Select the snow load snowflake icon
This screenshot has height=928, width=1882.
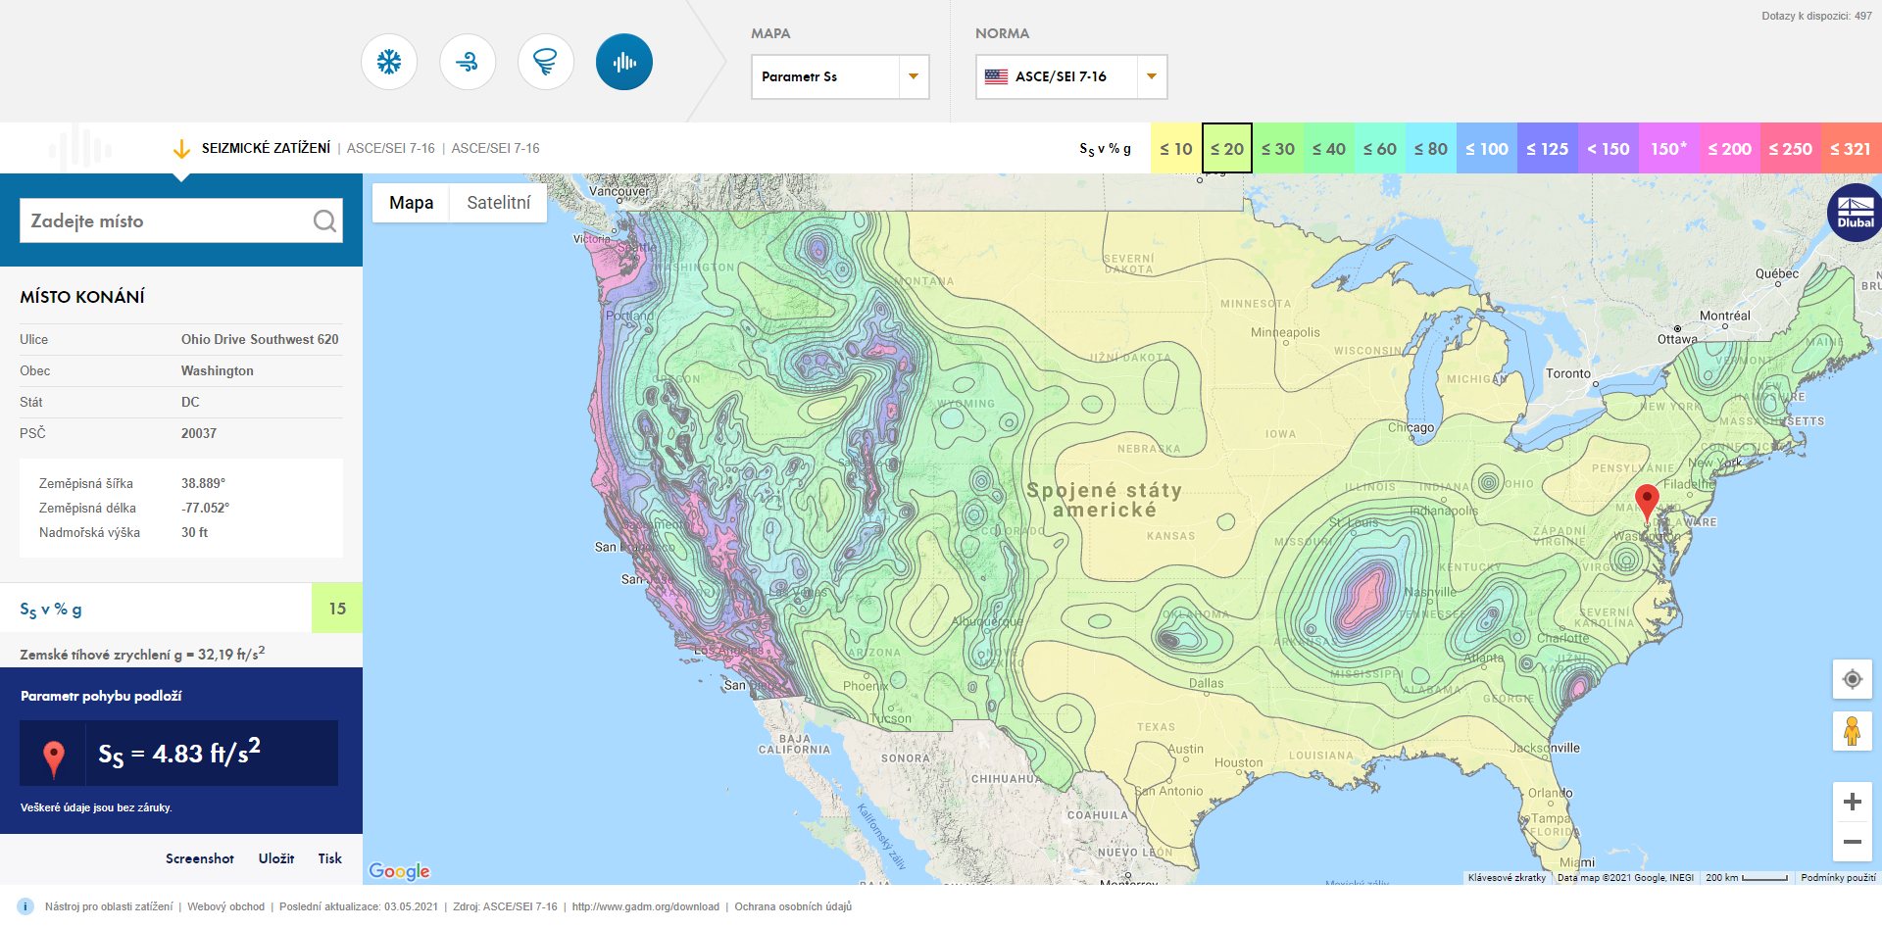click(389, 62)
